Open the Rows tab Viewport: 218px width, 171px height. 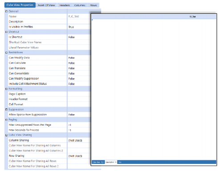pyautogui.click(x=93, y=5)
